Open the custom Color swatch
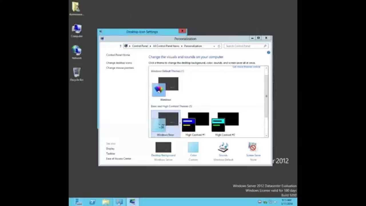 coord(193,147)
